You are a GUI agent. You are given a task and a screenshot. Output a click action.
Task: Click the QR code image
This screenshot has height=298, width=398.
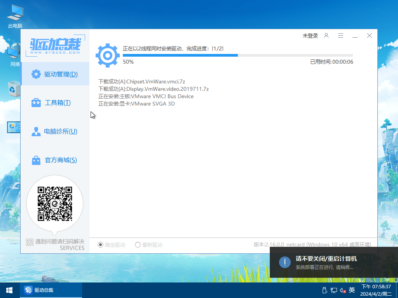[x=55, y=204]
